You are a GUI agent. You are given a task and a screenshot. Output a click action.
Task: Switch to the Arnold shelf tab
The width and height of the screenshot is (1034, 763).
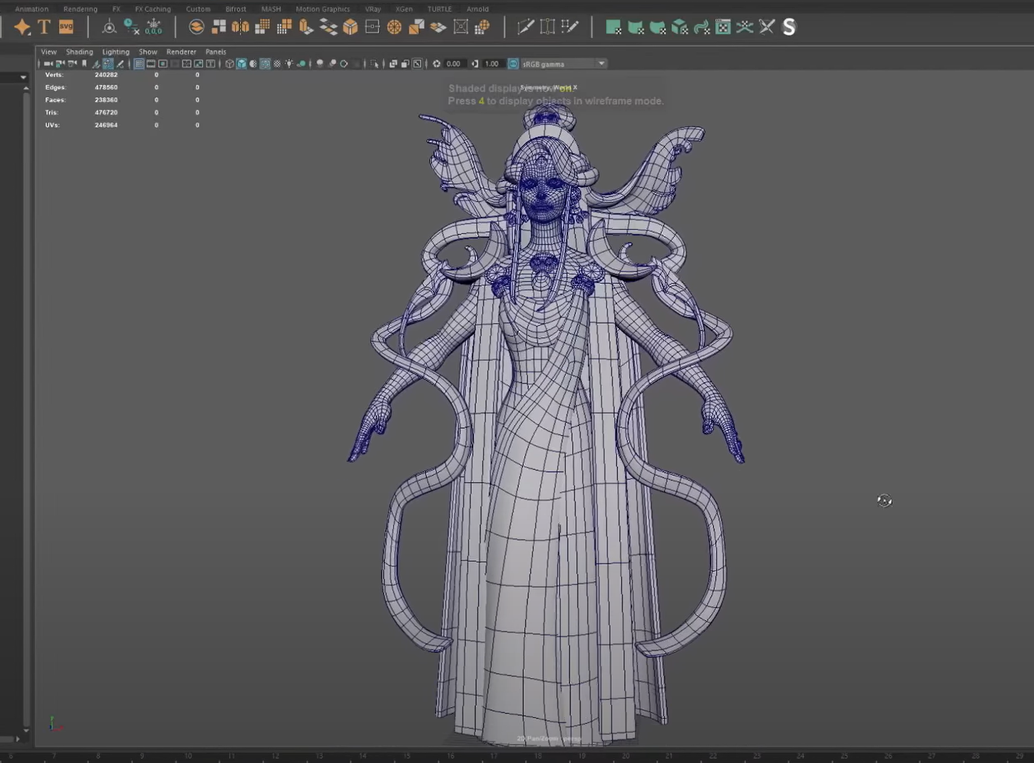tap(477, 9)
